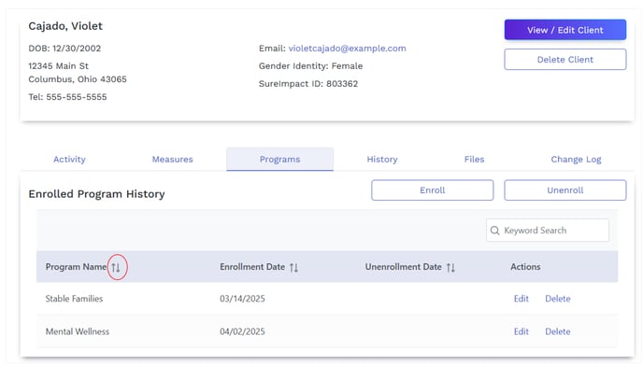The height and width of the screenshot is (365, 643).
Task: Sort by Unenrollment Date arrows
Action: click(x=450, y=268)
